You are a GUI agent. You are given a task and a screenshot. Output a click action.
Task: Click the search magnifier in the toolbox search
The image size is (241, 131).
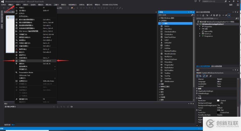(x=192, y=15)
